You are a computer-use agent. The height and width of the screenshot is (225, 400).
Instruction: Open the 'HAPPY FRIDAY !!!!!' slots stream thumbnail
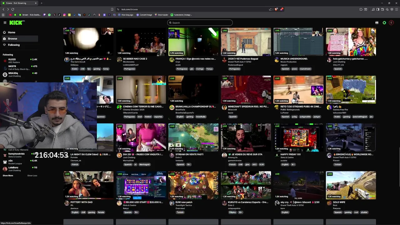click(x=298, y=137)
